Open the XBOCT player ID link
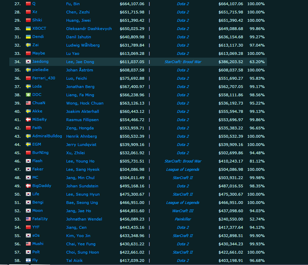 39,28
